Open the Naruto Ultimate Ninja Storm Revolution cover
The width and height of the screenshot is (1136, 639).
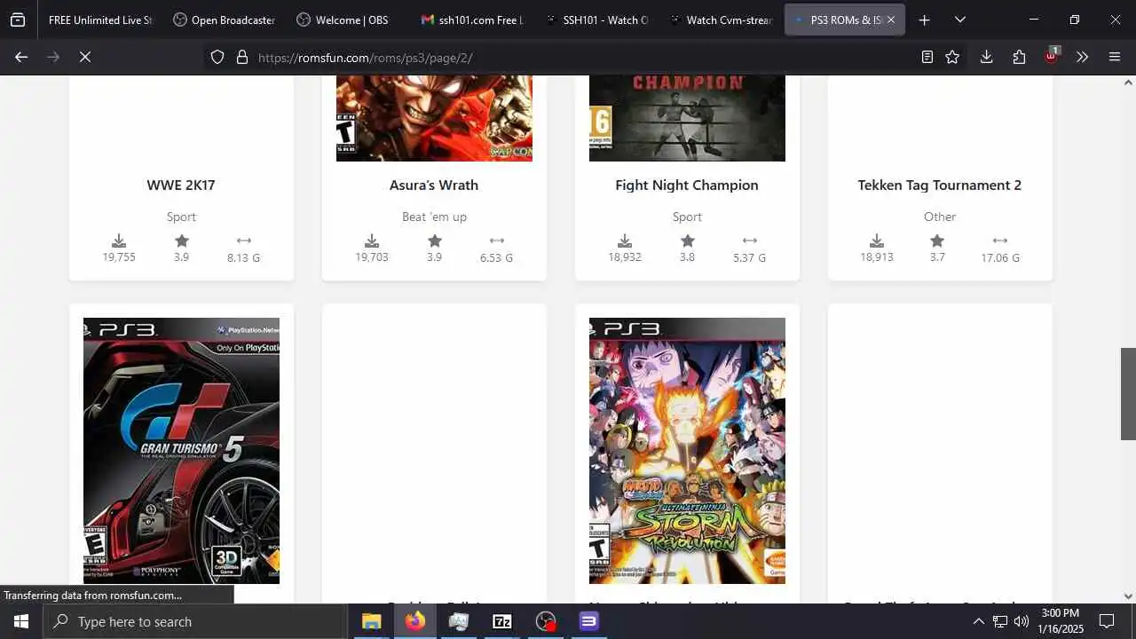[x=687, y=451]
